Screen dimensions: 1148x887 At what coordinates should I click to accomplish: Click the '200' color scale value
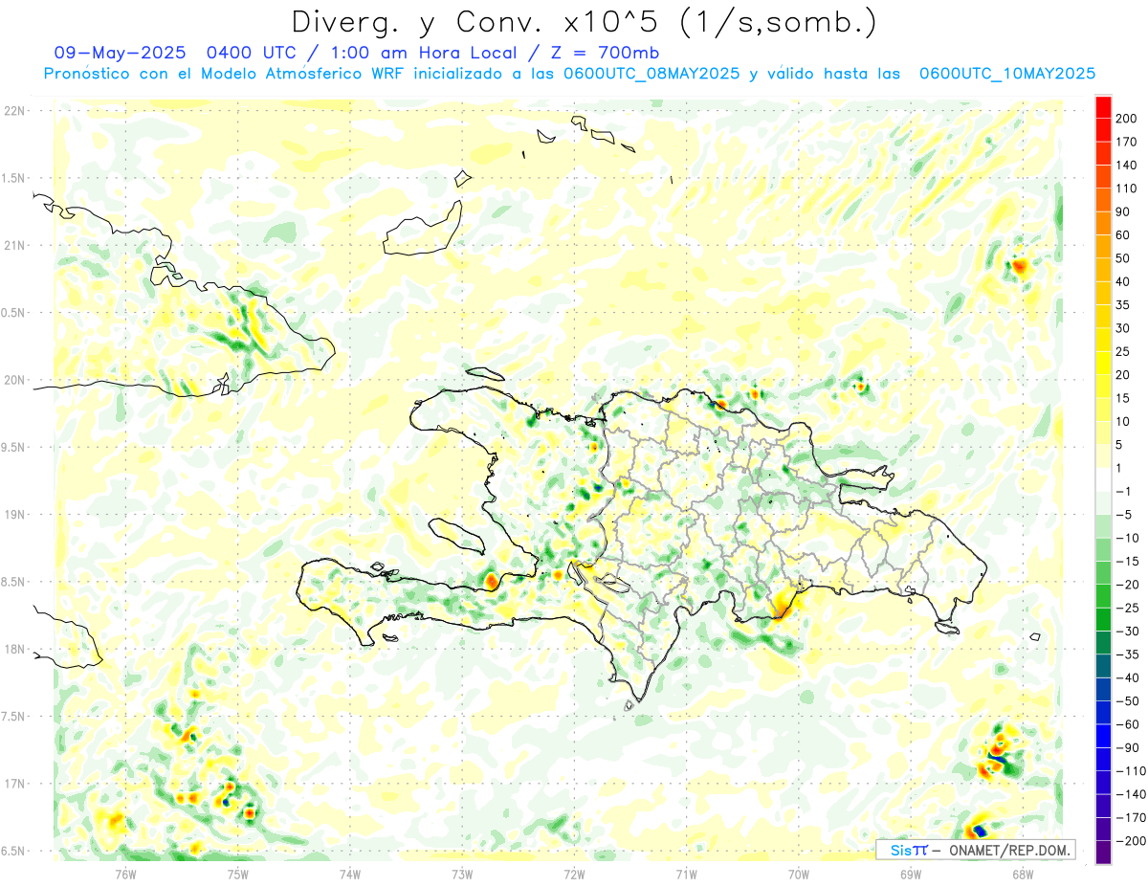click(1126, 119)
